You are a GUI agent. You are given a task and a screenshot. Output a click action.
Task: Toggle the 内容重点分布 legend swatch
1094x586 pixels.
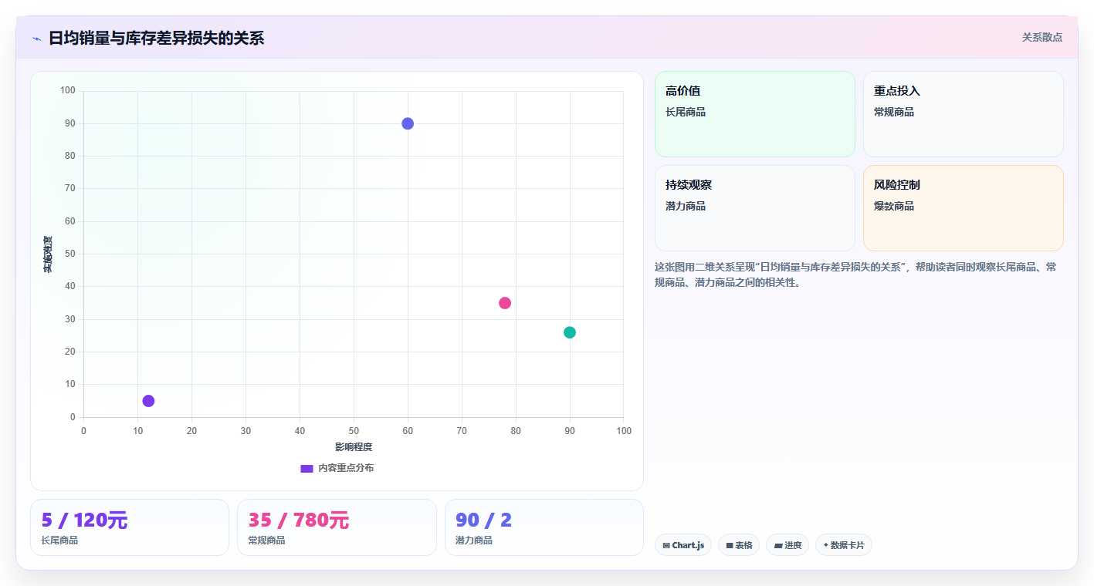[x=307, y=468]
